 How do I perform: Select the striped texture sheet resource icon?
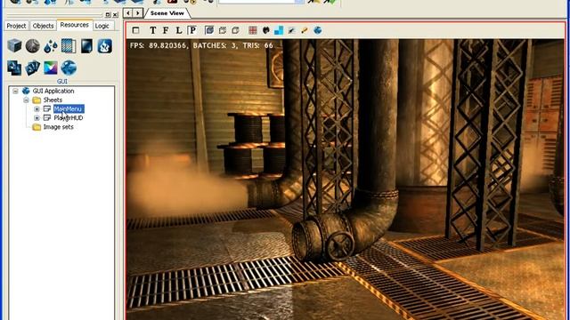click(69, 46)
